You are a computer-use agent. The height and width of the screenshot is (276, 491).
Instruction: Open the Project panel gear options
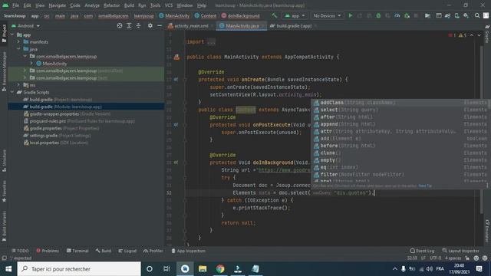click(150, 25)
